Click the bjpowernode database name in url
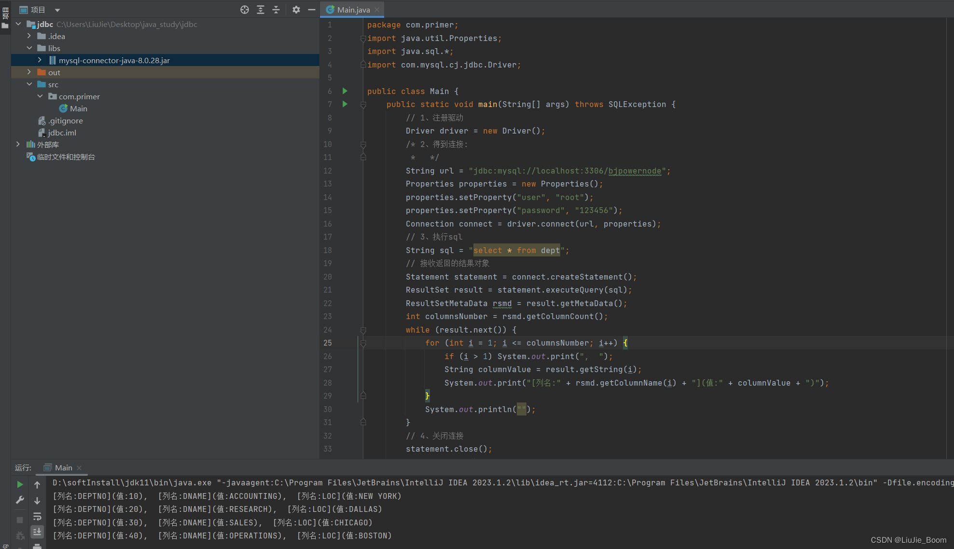The height and width of the screenshot is (549, 954). [x=635, y=171]
